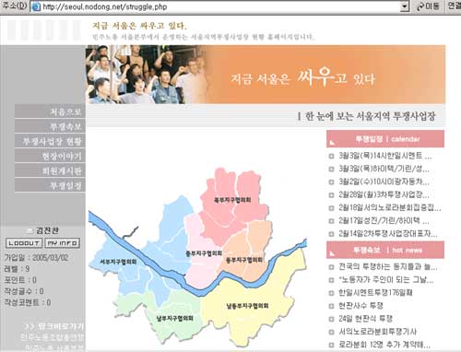
Task: Click the MY INFO button
Action: click(63, 243)
